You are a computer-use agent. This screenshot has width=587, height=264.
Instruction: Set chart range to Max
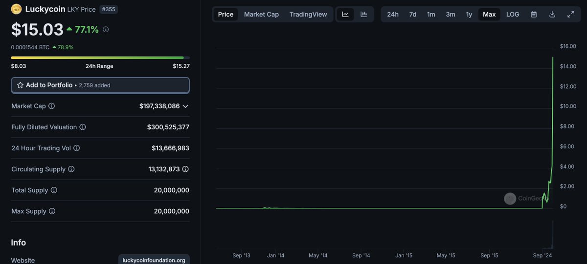(x=489, y=14)
